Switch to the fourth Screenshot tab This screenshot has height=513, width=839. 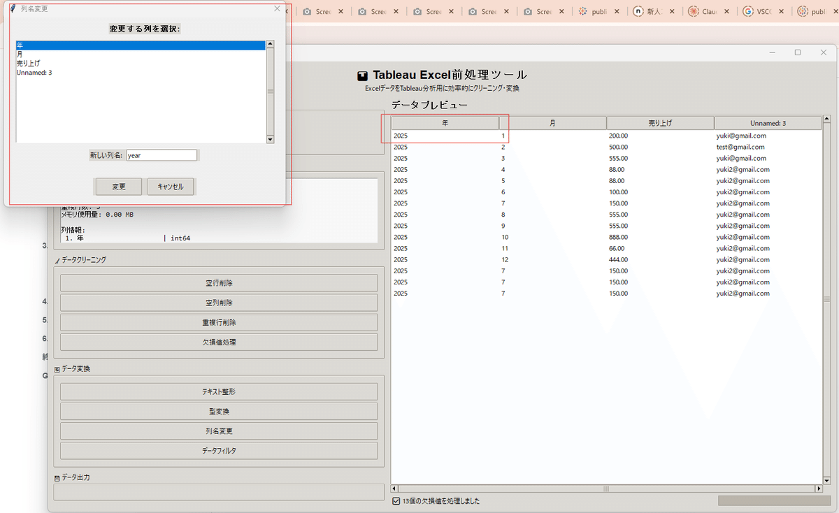tap(489, 11)
